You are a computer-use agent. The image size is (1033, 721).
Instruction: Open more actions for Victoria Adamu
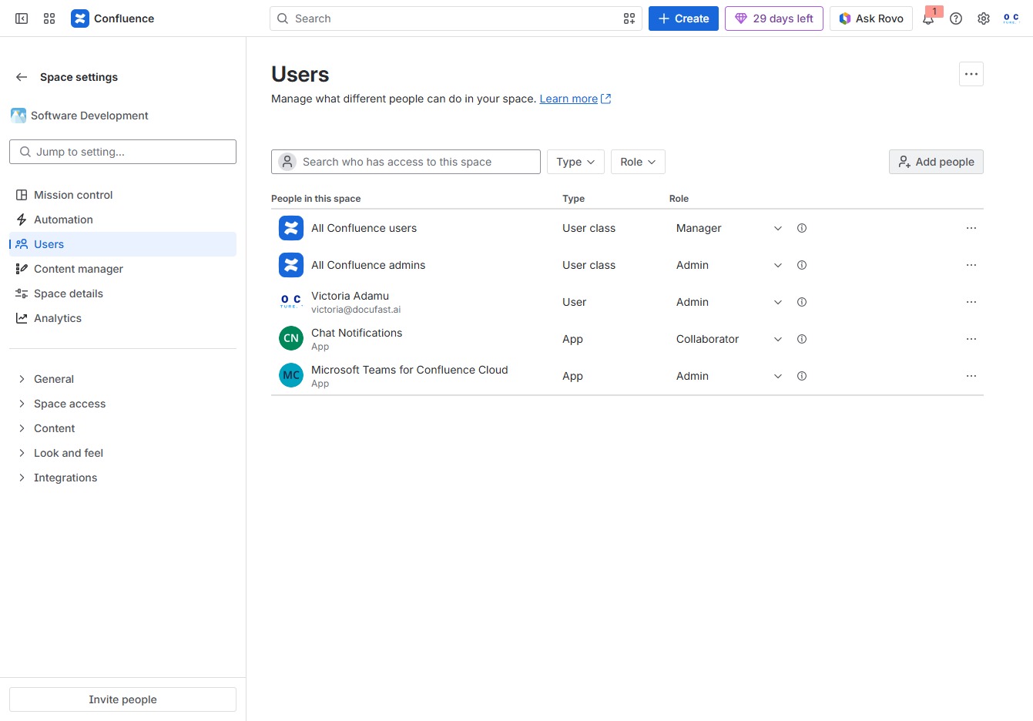tap(971, 302)
